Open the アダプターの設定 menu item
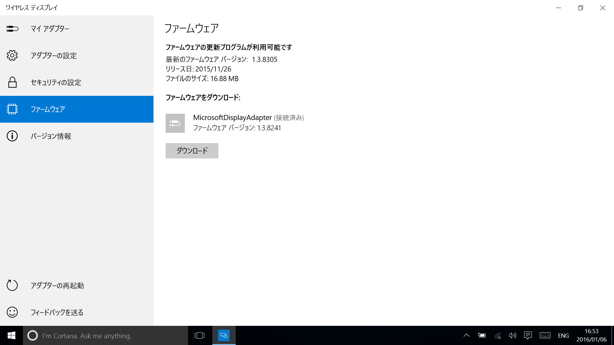Image resolution: width=614 pixels, height=345 pixels. 54,56
